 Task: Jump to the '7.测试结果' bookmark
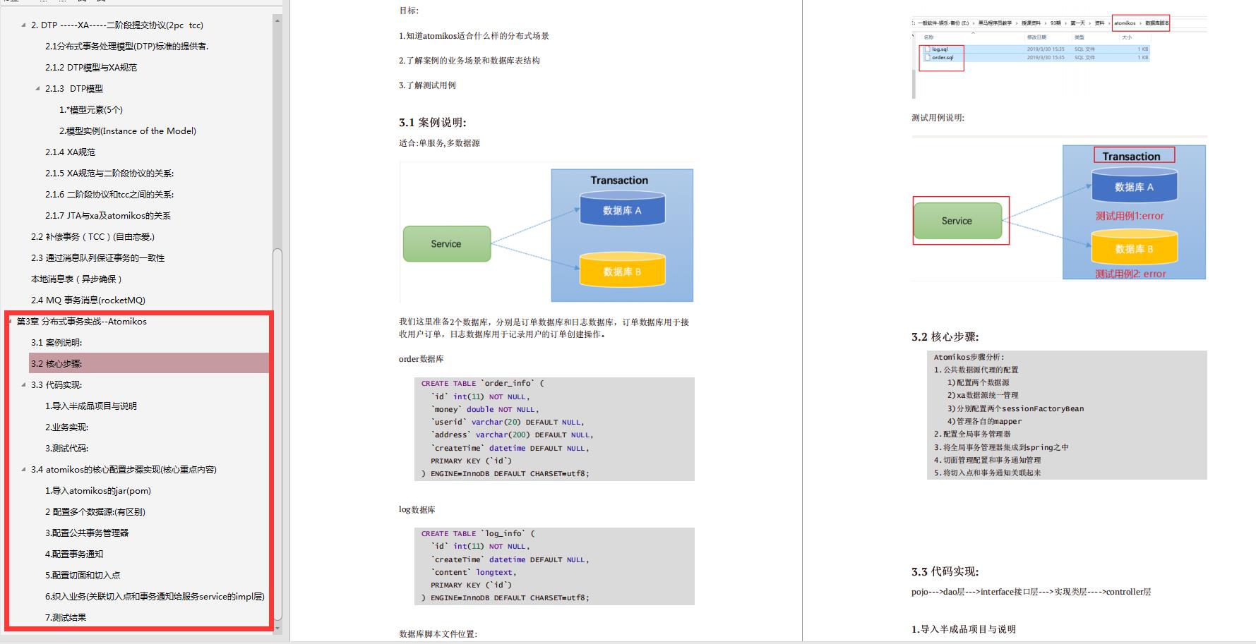(66, 618)
